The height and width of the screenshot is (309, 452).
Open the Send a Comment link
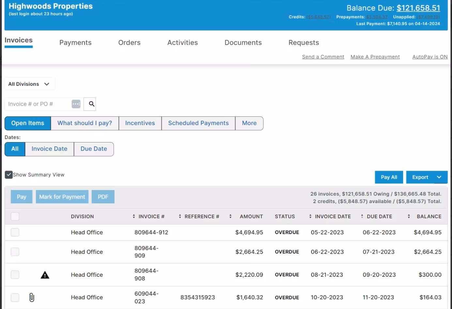coord(323,57)
